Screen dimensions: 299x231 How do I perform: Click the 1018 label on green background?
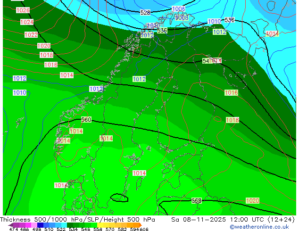click(x=232, y=120)
